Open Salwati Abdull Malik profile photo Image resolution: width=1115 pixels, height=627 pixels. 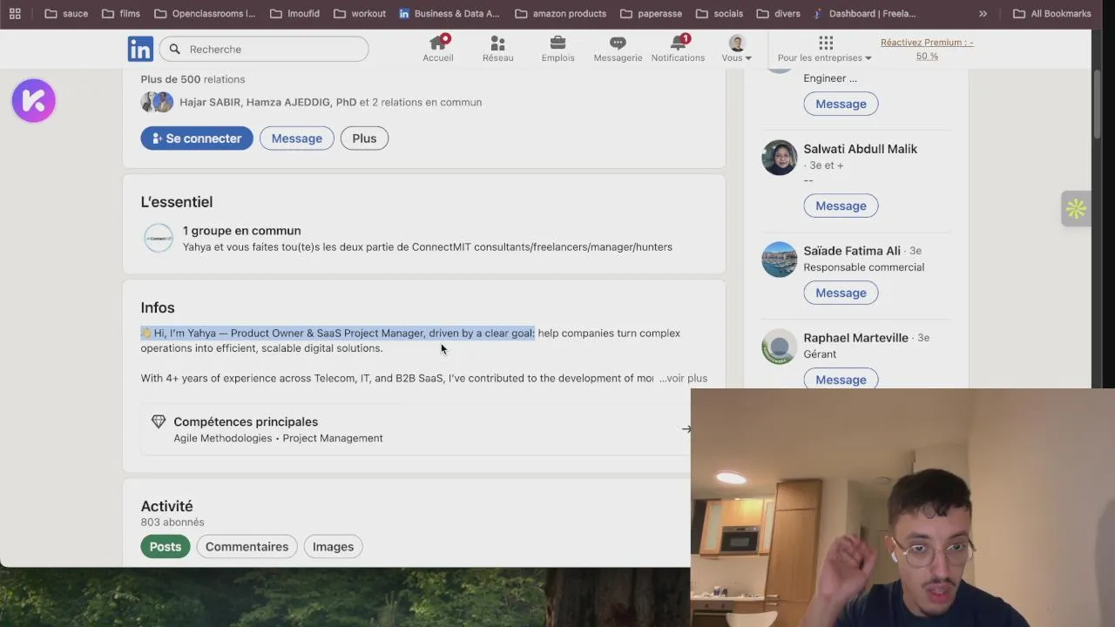(779, 158)
